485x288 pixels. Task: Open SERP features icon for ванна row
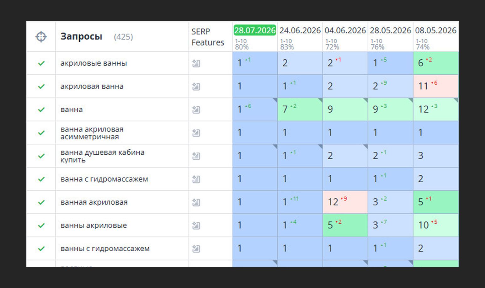tap(196, 110)
